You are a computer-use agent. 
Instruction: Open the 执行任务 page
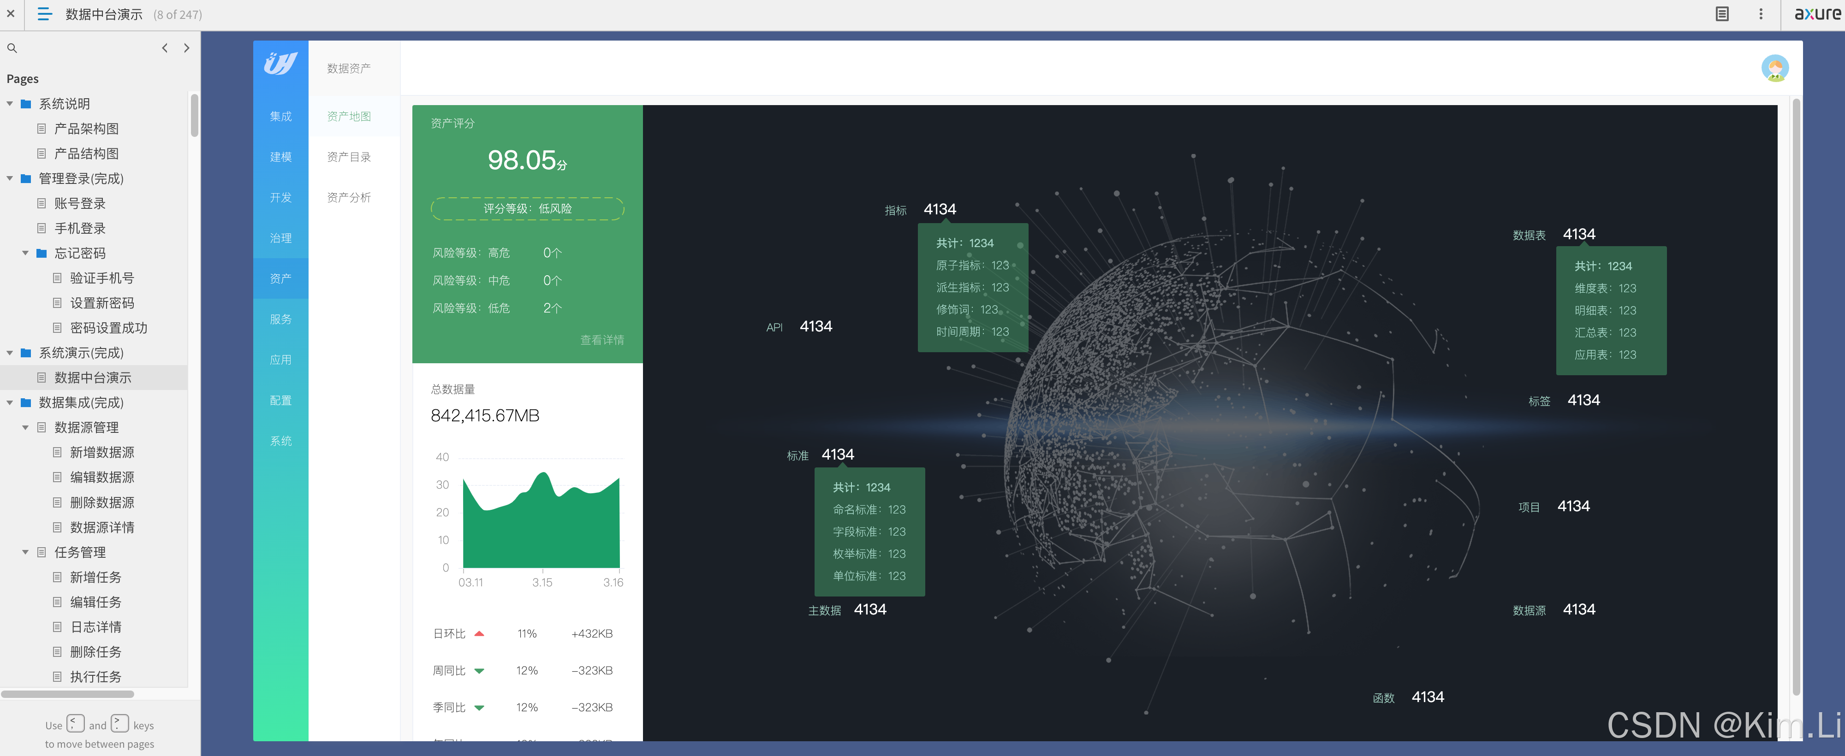[96, 677]
